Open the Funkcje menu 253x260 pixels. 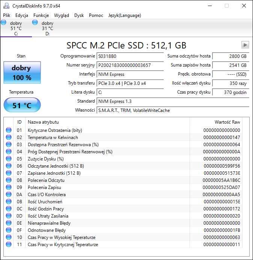(x=41, y=15)
